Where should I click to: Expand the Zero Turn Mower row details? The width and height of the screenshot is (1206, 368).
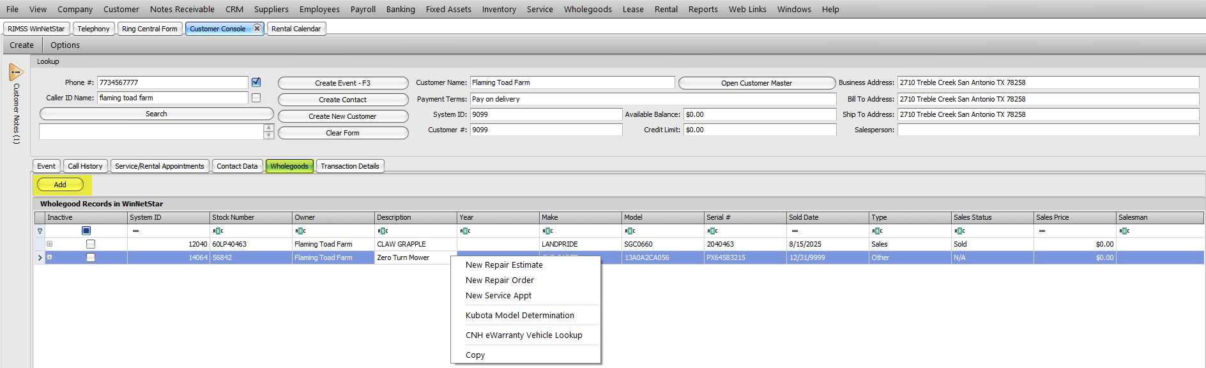click(x=49, y=257)
